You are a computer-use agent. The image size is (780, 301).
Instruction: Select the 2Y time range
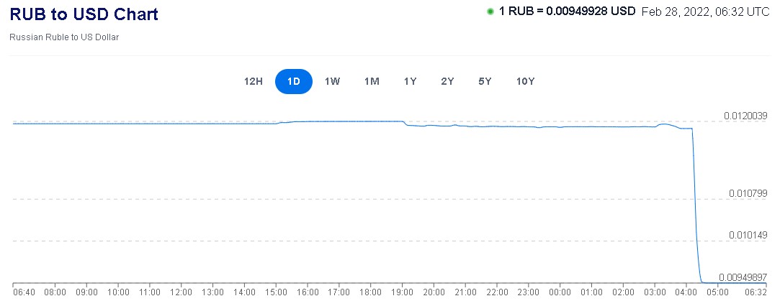447,81
